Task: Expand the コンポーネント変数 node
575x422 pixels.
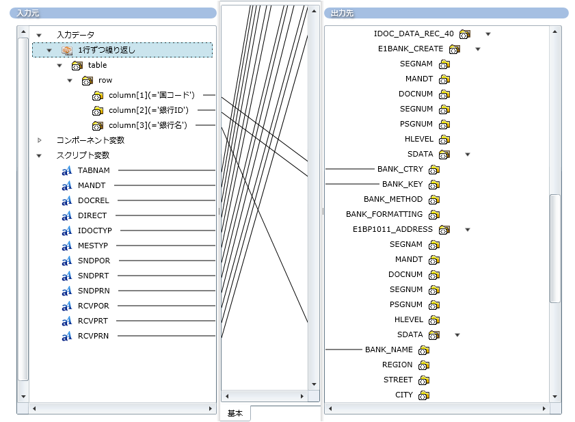Action: click(39, 140)
